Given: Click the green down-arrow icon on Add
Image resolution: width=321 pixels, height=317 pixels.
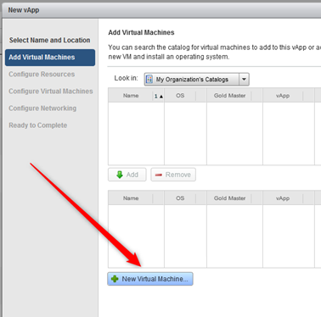Looking at the screenshot, I should [120, 175].
